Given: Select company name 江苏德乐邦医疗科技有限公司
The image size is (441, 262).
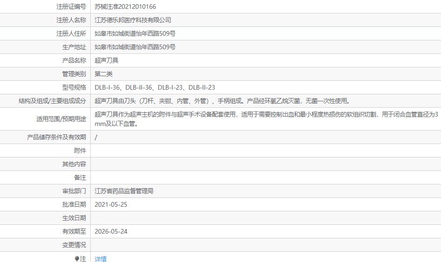Looking at the screenshot, I should 133,20.
